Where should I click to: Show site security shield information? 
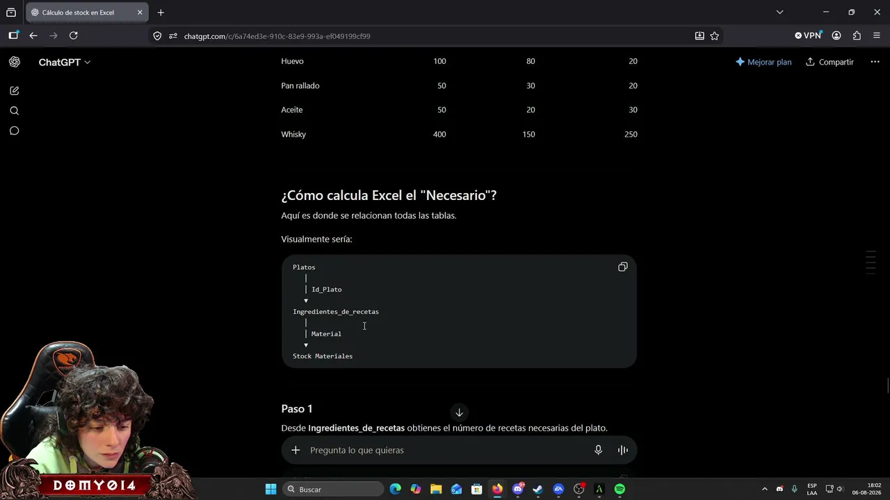click(x=157, y=36)
